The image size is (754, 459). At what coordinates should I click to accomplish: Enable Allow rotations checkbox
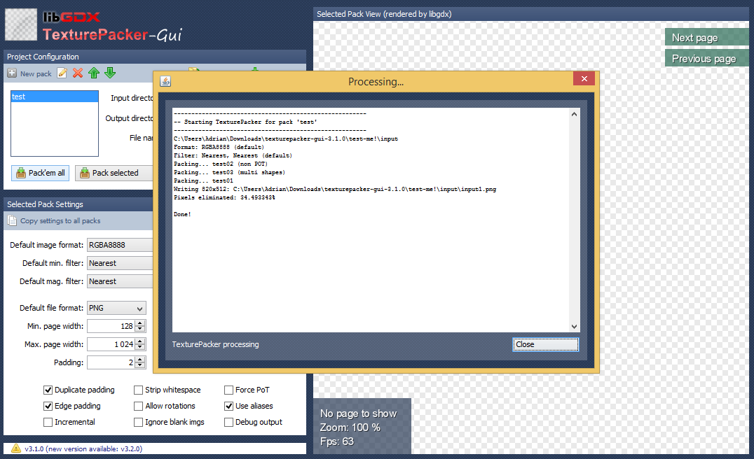click(x=139, y=407)
